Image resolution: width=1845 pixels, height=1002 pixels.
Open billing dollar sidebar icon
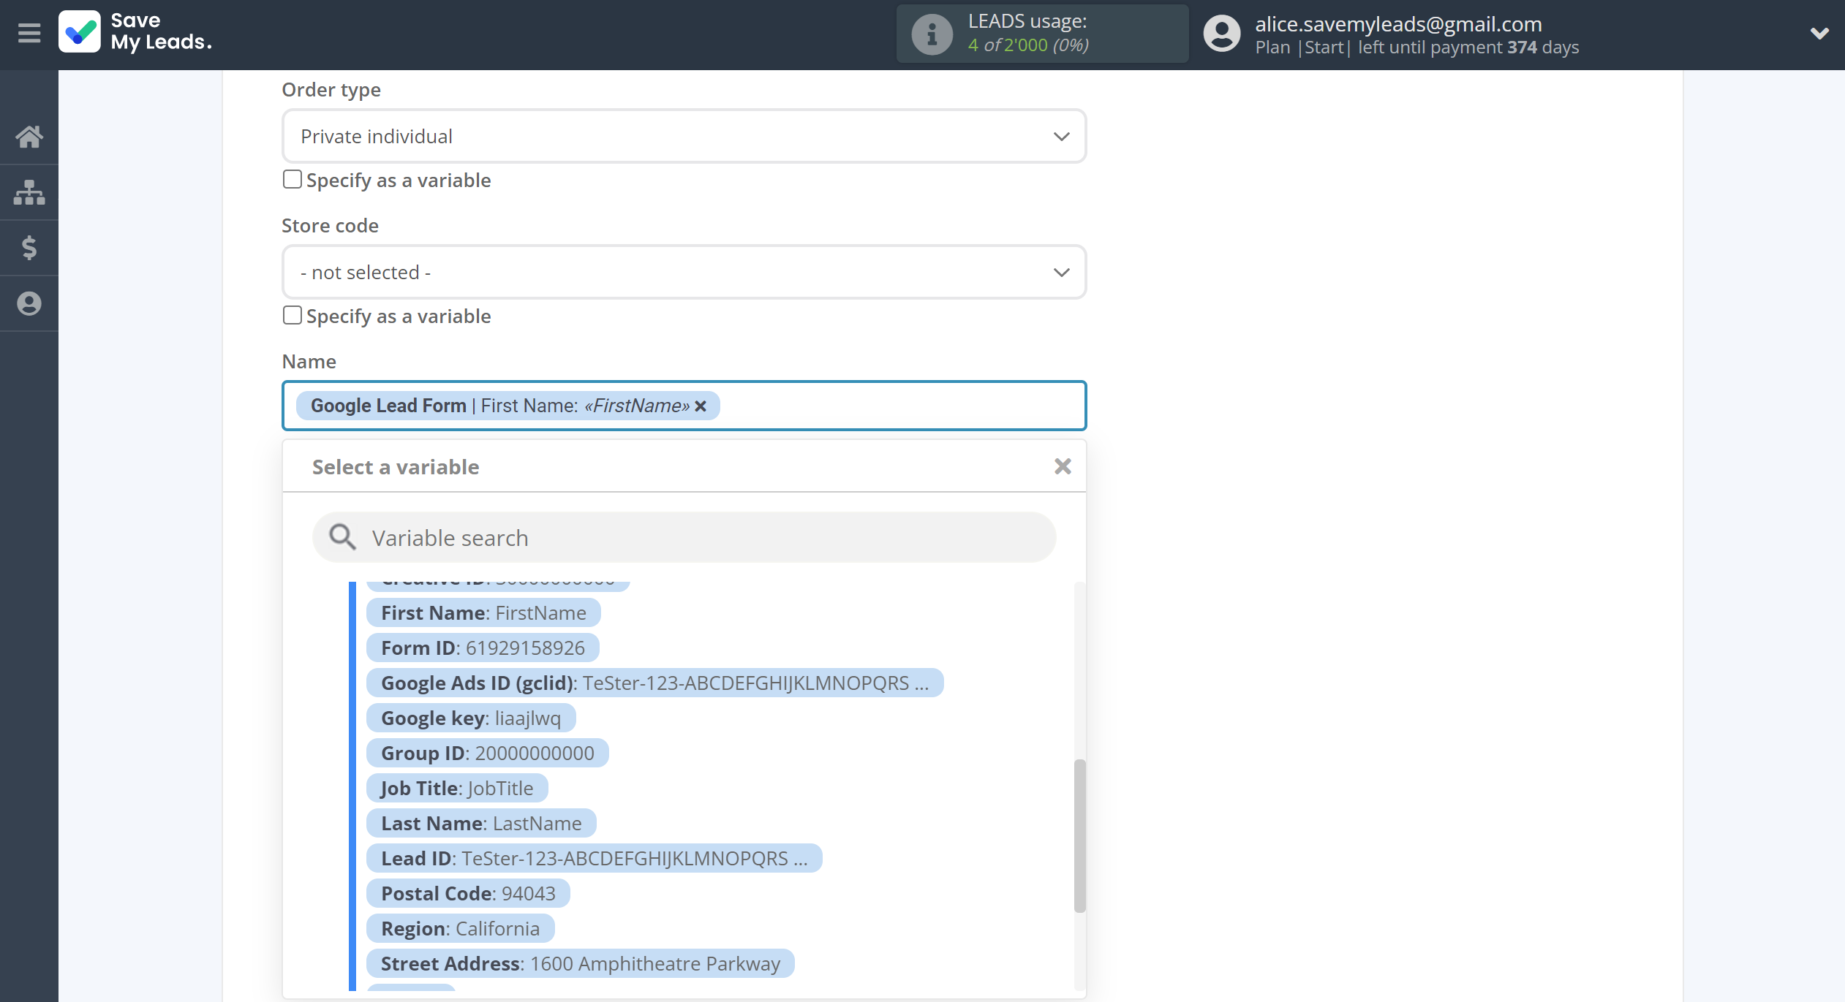[29, 248]
